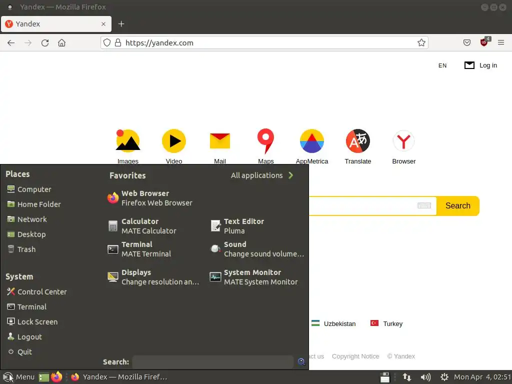Viewport: 512px width, 384px height.
Task: Launch MATE Calculator from favorites
Action: tap(142, 226)
